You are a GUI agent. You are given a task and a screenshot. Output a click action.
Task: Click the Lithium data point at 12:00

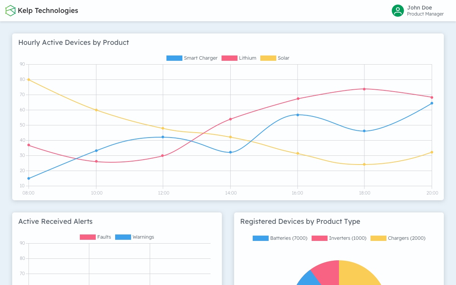163,156
